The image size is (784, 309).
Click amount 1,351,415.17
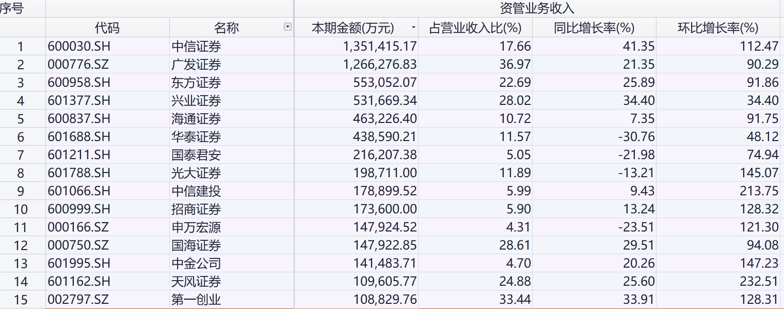356,47
